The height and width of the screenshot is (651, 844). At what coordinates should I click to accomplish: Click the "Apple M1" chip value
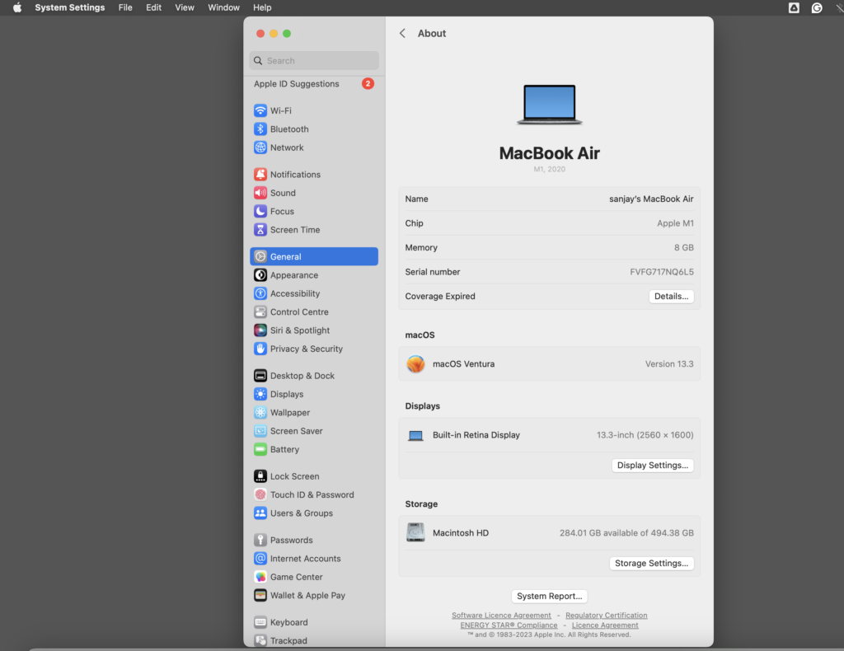point(675,223)
